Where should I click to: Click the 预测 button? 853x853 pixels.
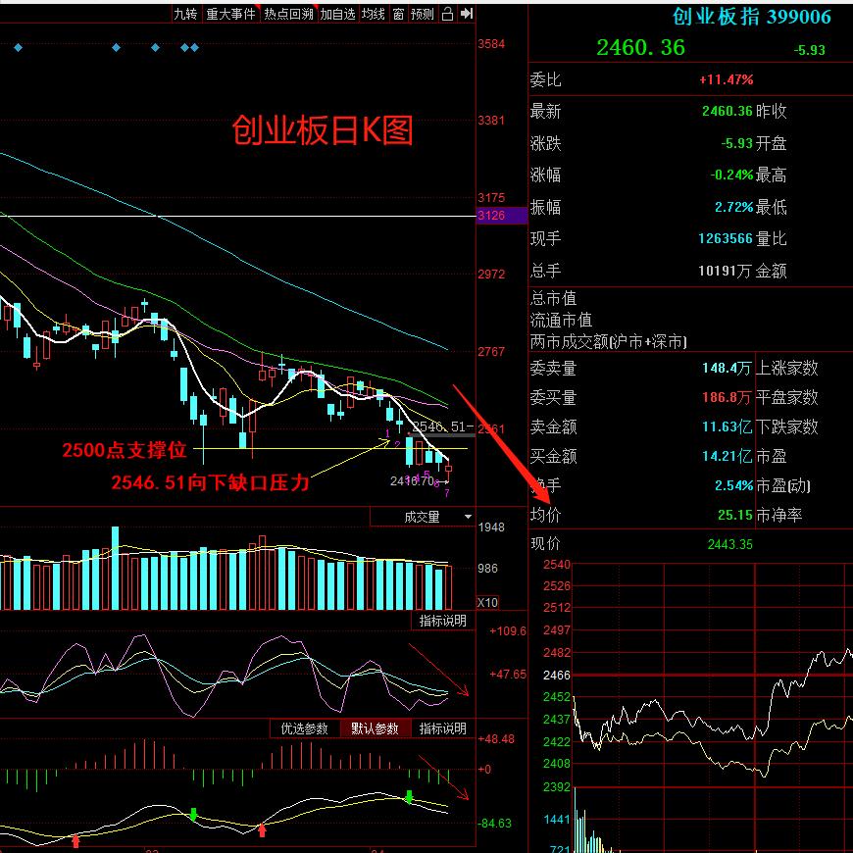pos(423,14)
